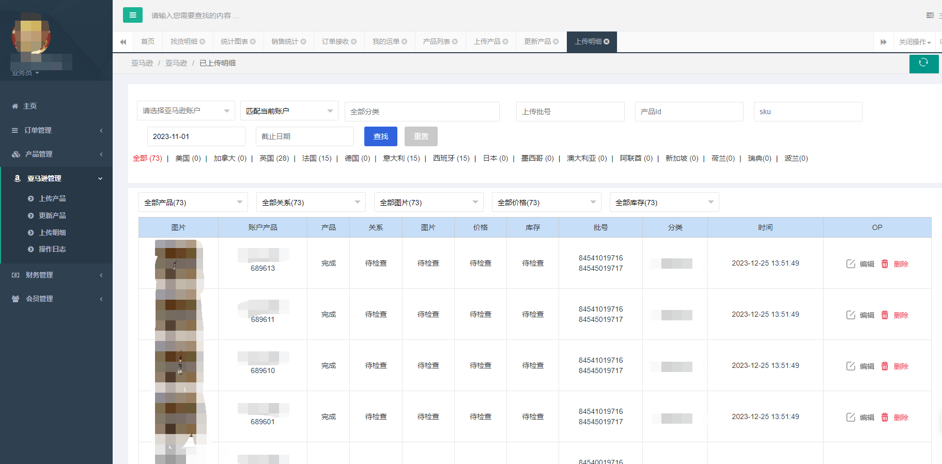Screen dimensions: 942x464
Task: Click the 截止日期 end date field
Action: click(x=305, y=136)
